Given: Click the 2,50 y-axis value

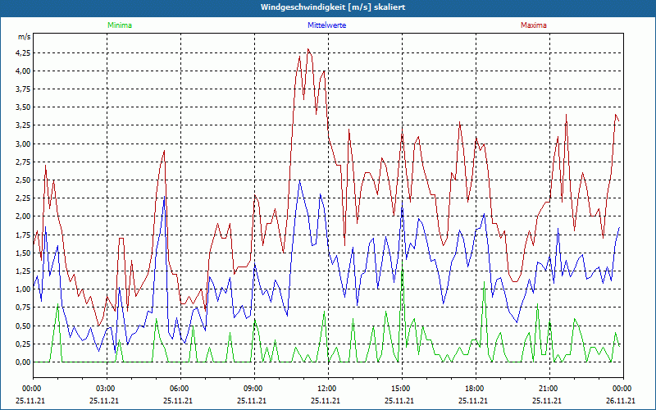Looking at the screenshot, I should click(23, 180).
